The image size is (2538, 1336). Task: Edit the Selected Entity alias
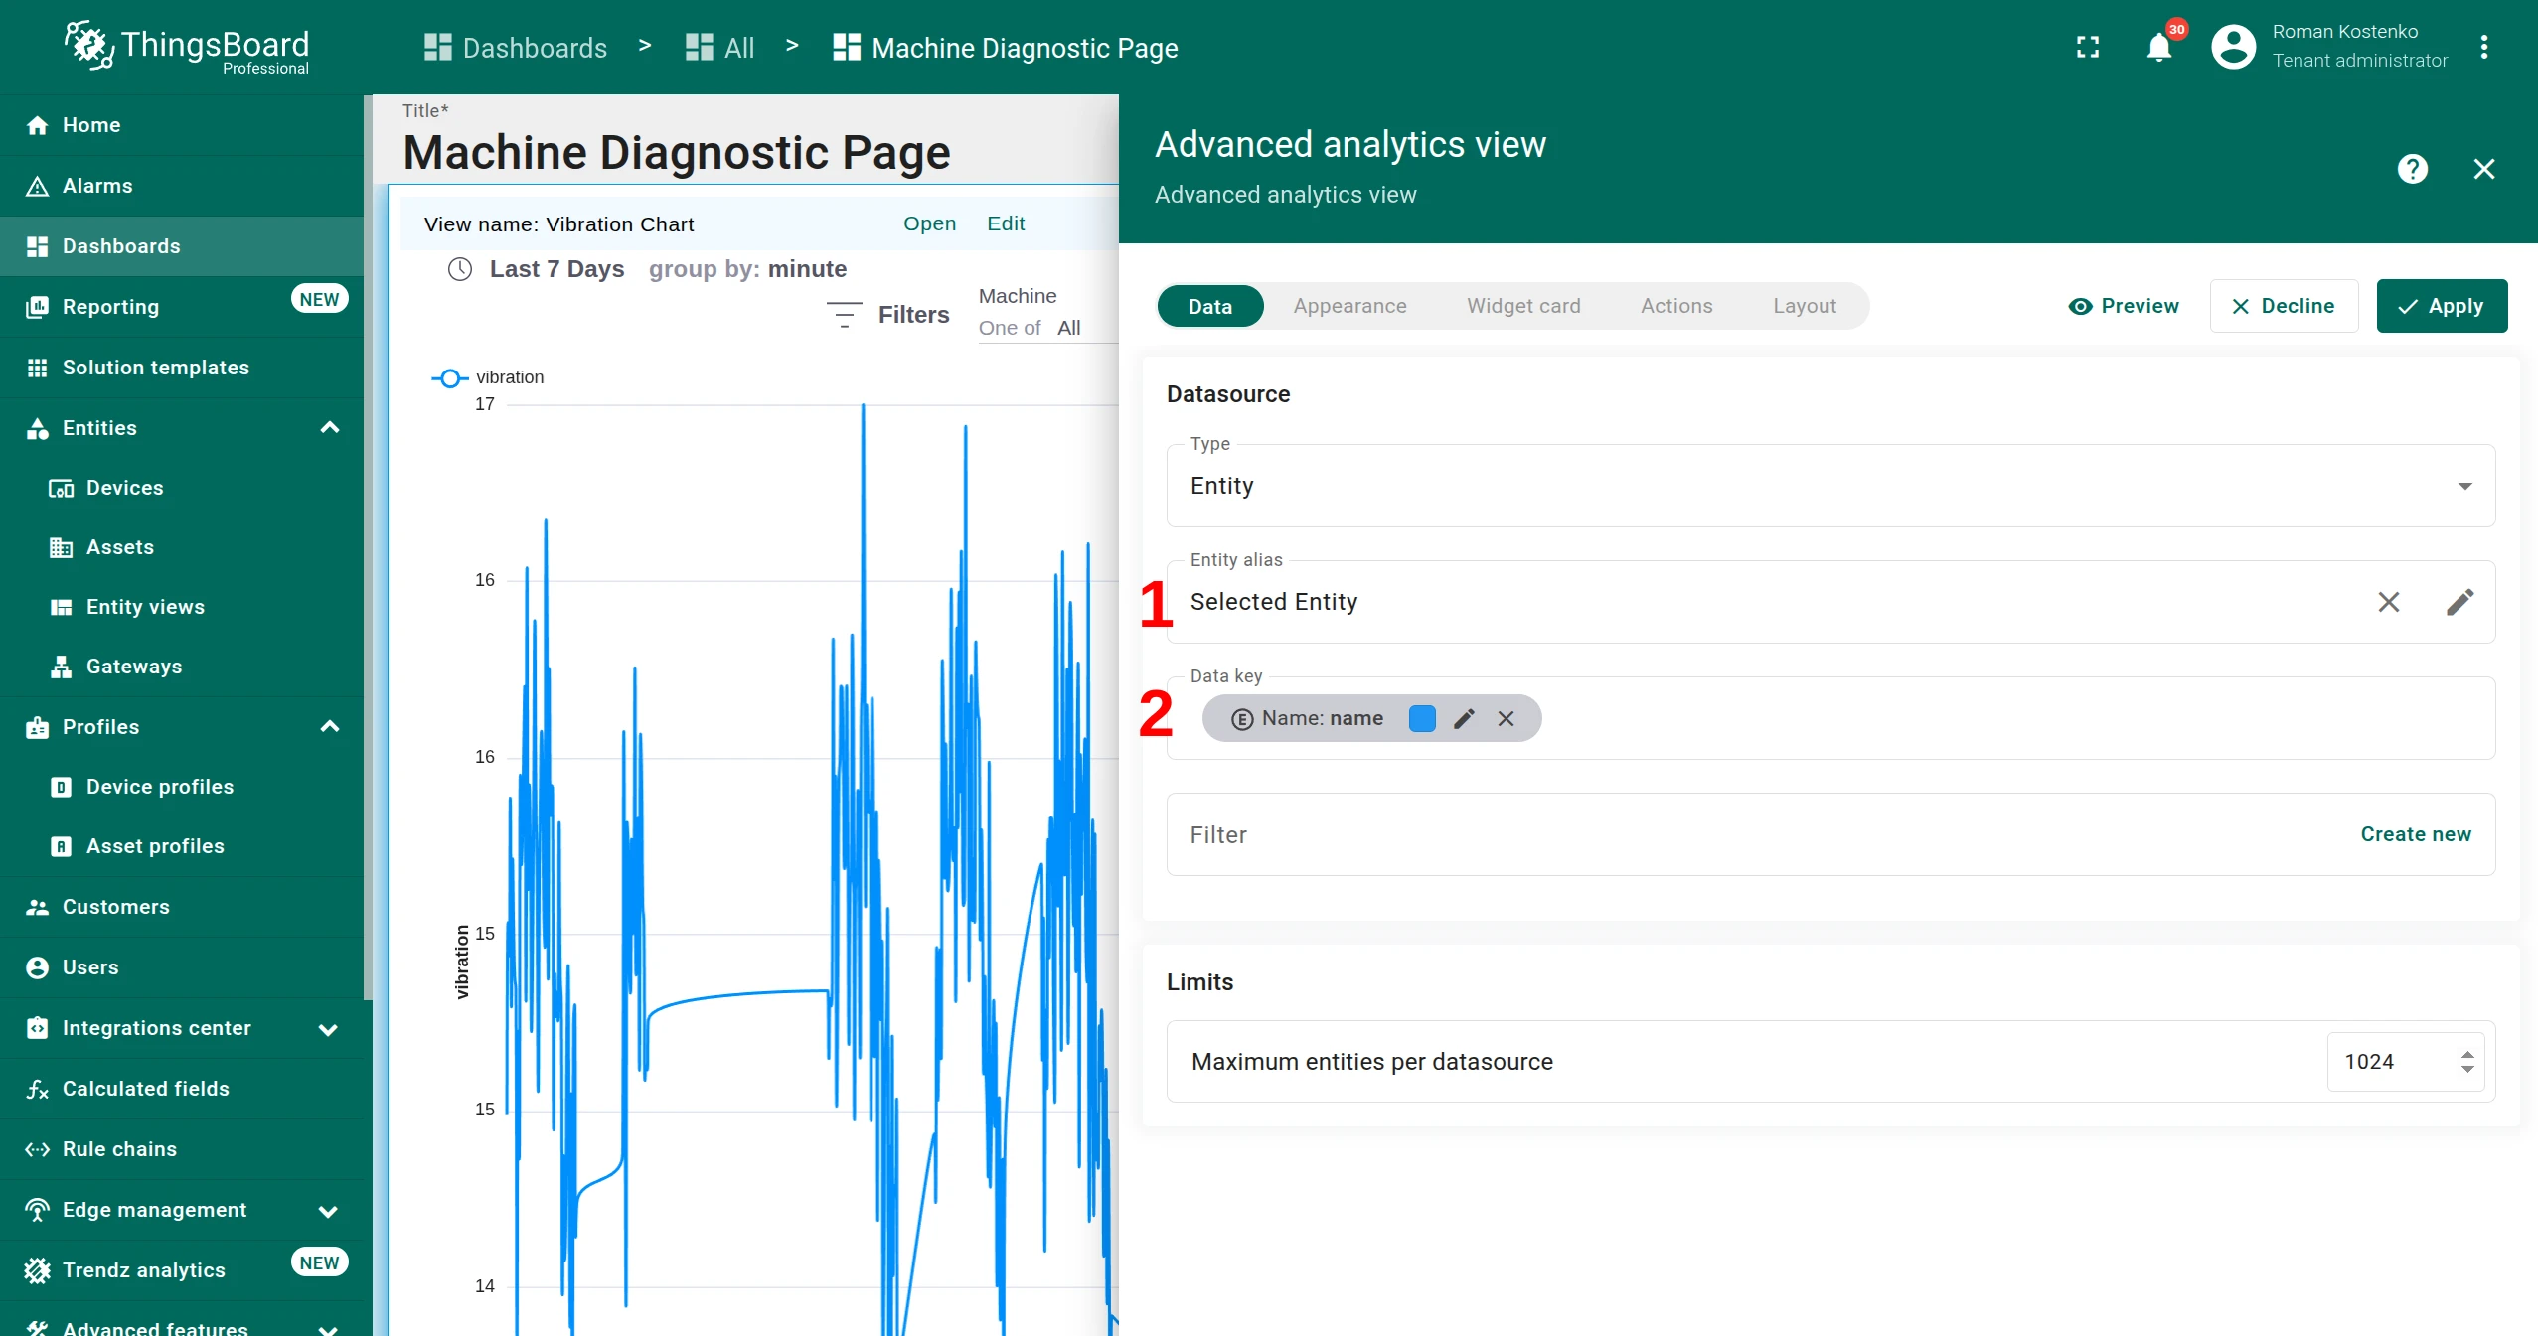tap(2459, 602)
